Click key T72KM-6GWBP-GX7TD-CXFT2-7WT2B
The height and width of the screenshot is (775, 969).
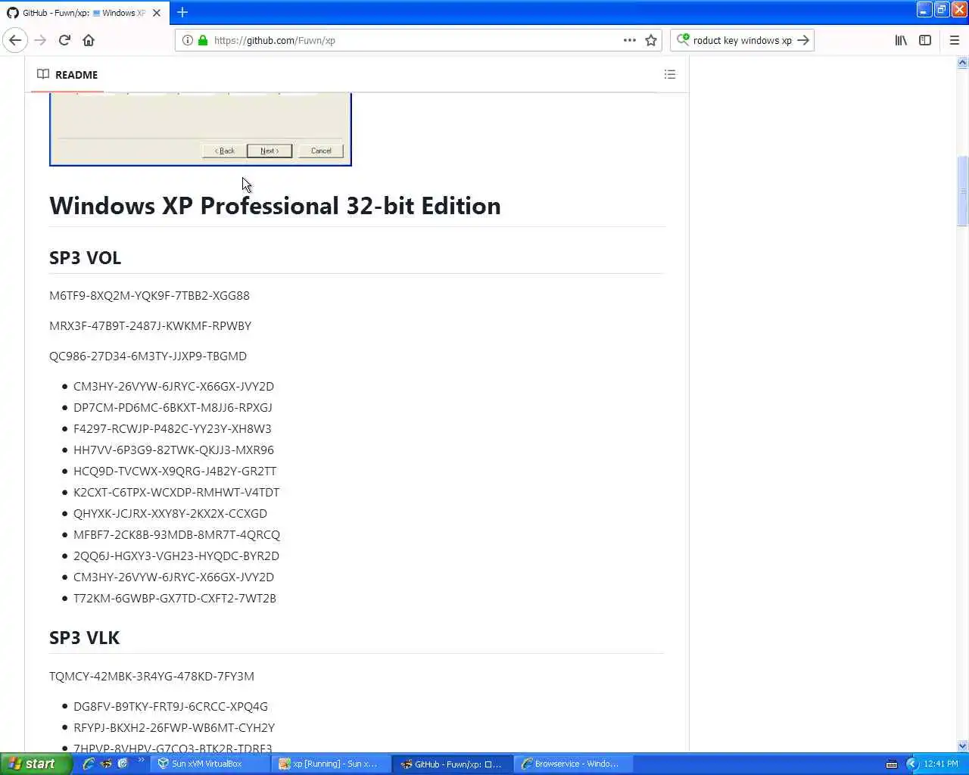point(175,598)
